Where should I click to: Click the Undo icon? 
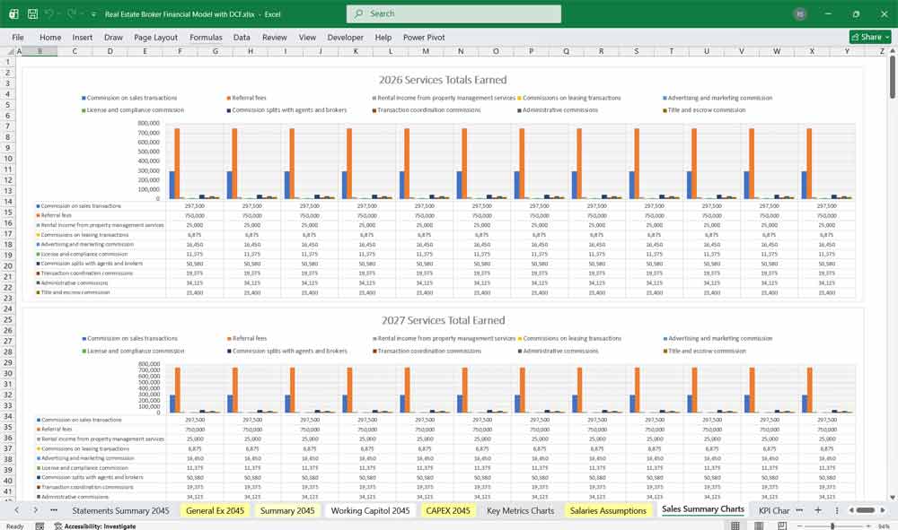(50, 13)
